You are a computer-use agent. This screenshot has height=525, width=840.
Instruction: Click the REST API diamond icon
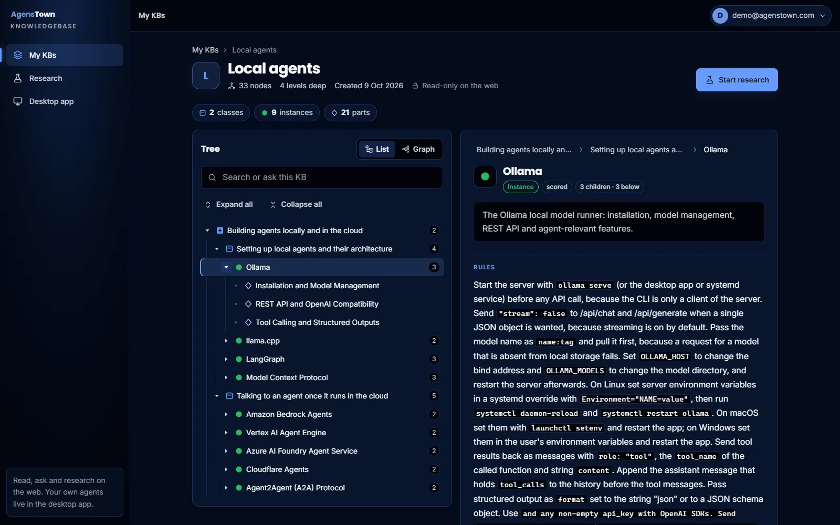[x=248, y=304]
